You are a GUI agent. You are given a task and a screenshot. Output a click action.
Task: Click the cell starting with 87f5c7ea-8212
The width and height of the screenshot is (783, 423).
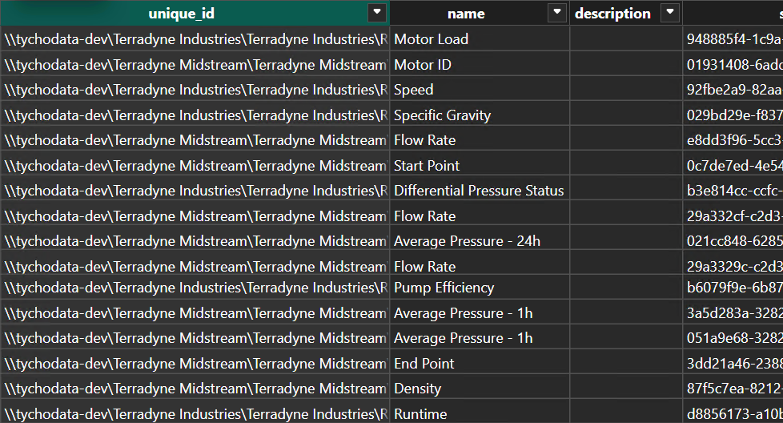[x=733, y=388]
